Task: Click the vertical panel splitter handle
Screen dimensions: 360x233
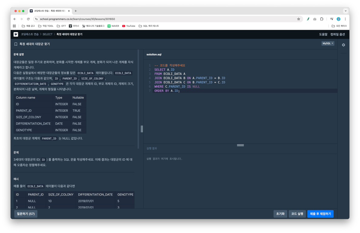Action: click(x=142, y=129)
